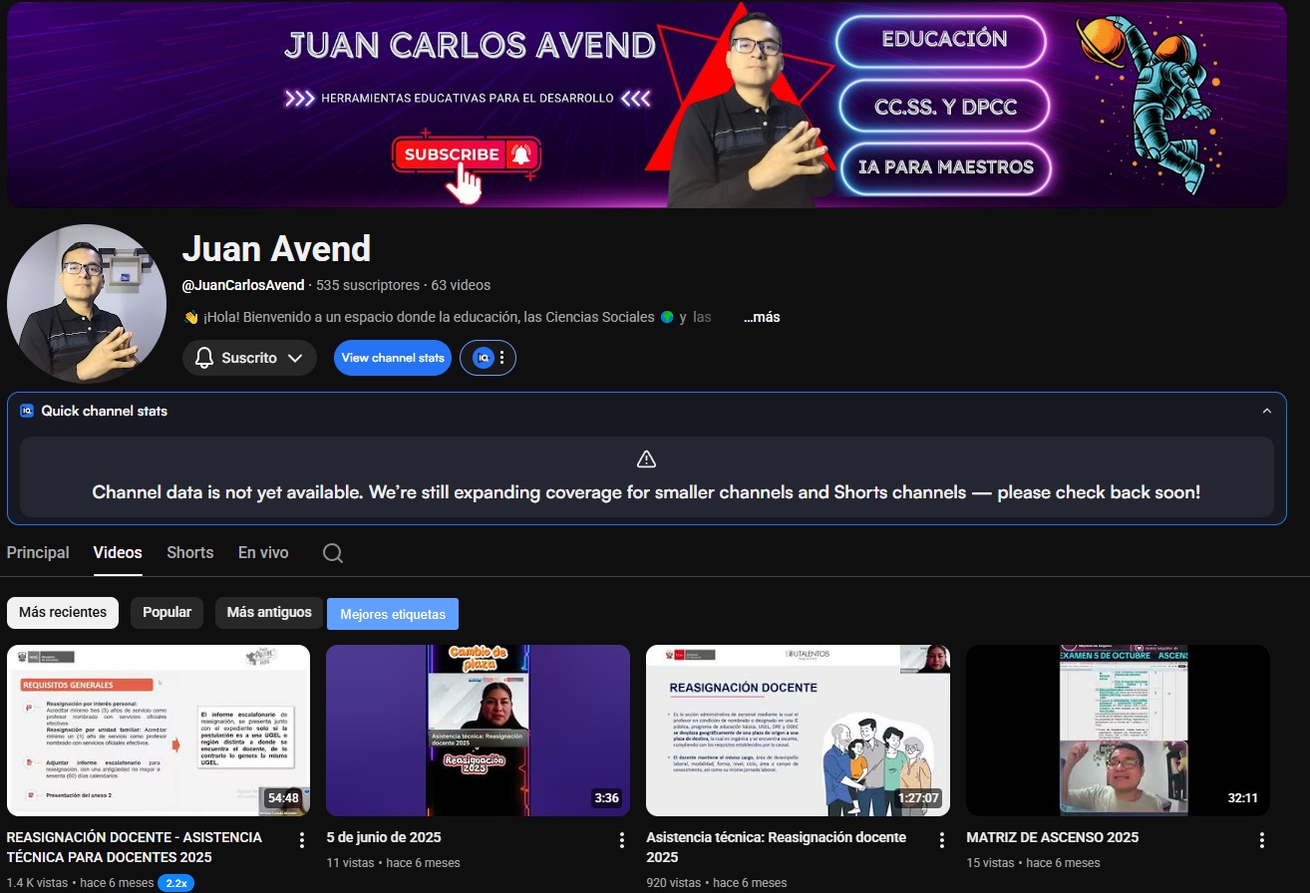Open more options for 5 de junio video
This screenshot has height=893, width=1310.
point(622,840)
